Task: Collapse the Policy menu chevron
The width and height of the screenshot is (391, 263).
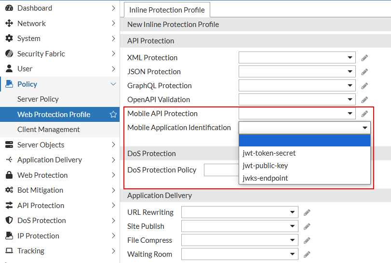Action: click(113, 84)
